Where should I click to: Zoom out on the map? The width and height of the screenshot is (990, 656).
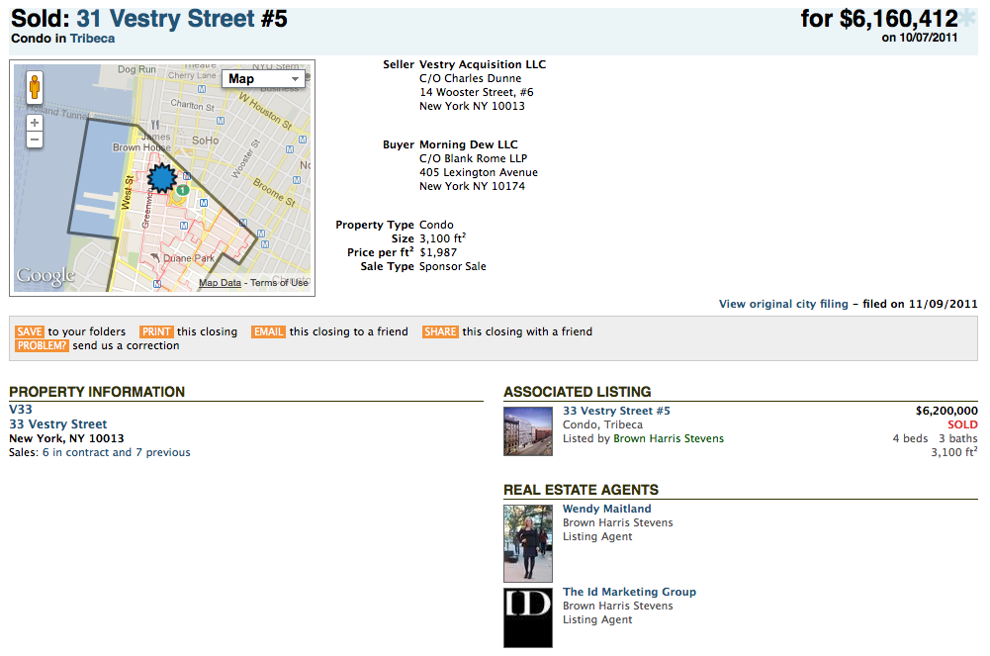click(35, 140)
